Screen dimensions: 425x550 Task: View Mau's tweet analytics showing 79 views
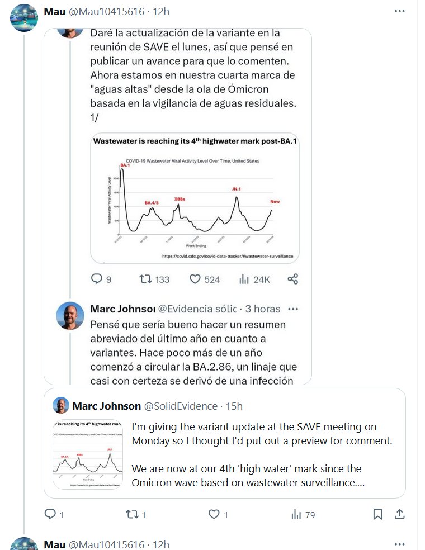(x=296, y=514)
